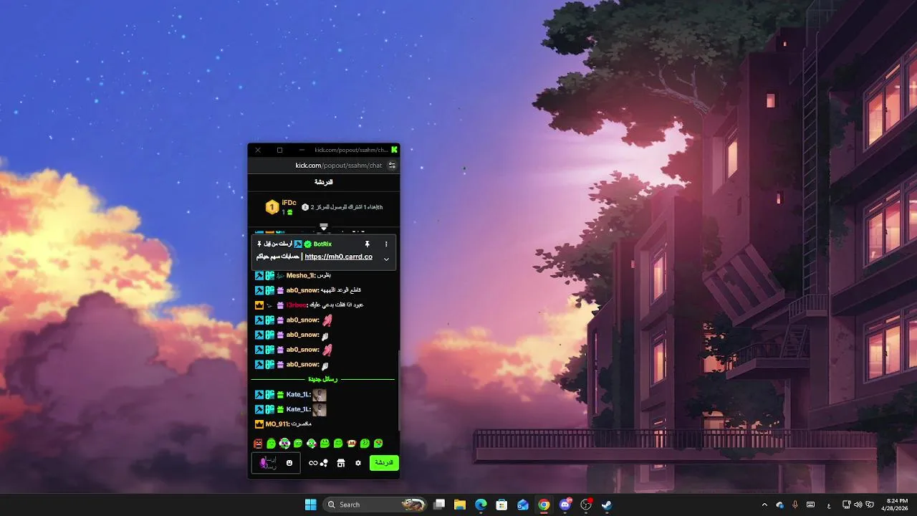This screenshot has height=516, width=917.
Task: Click the taskbar Search box
Action: point(375,505)
